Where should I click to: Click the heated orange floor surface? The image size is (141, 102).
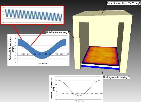[101, 55]
